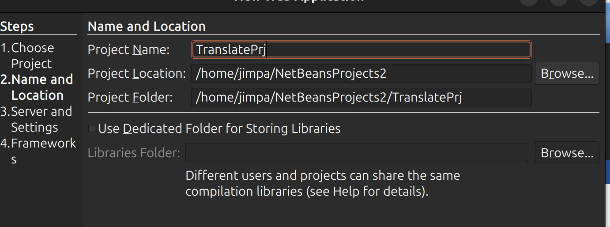This screenshot has height=227, width=610.
Task: Click the Project Folder path field
Action: (361, 97)
